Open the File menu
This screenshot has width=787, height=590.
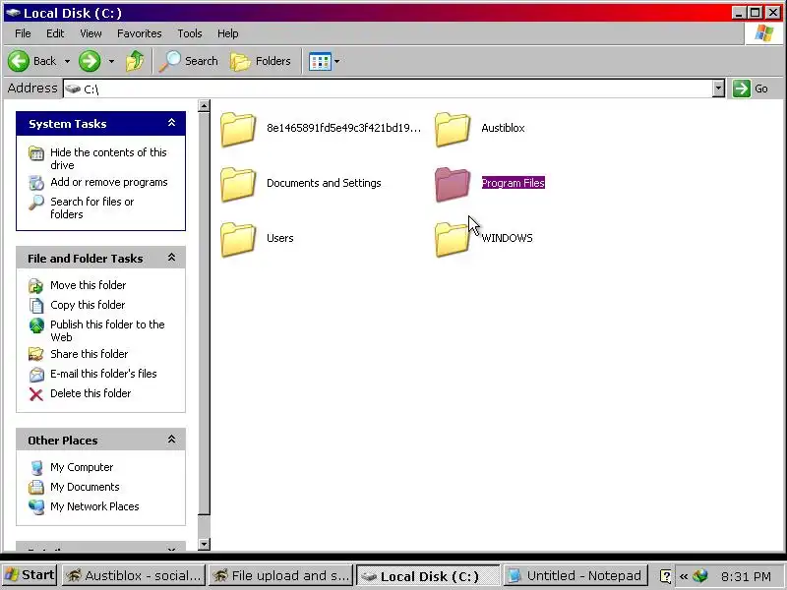(x=23, y=33)
